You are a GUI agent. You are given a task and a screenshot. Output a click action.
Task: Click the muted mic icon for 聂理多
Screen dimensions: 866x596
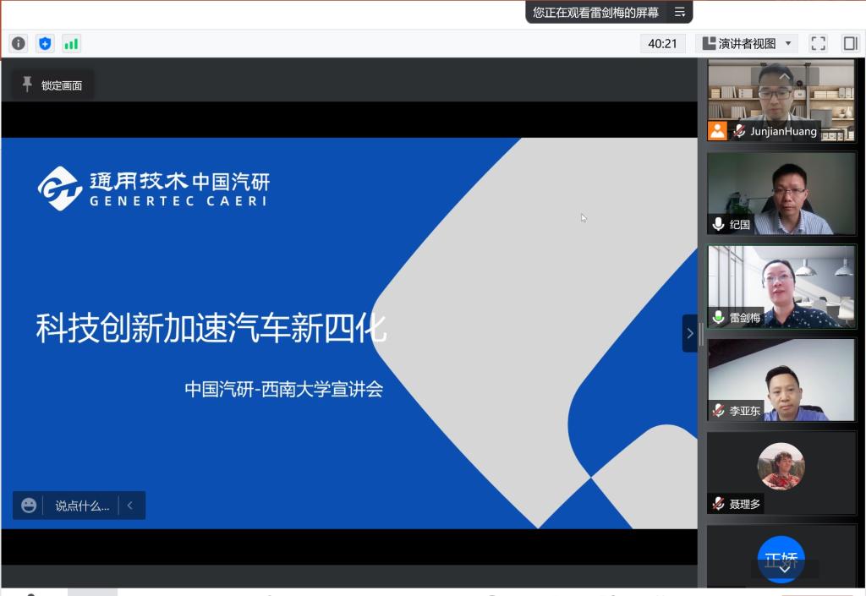pos(718,504)
